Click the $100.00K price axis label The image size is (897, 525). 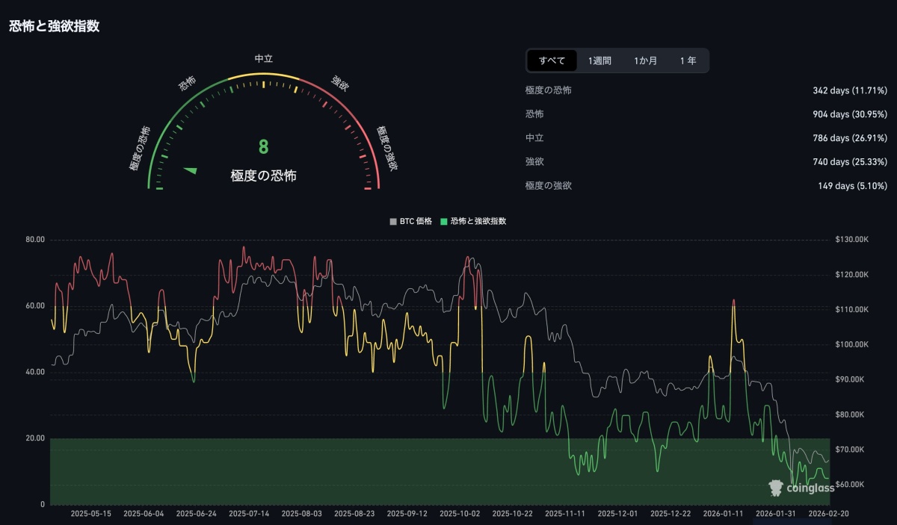tap(851, 344)
